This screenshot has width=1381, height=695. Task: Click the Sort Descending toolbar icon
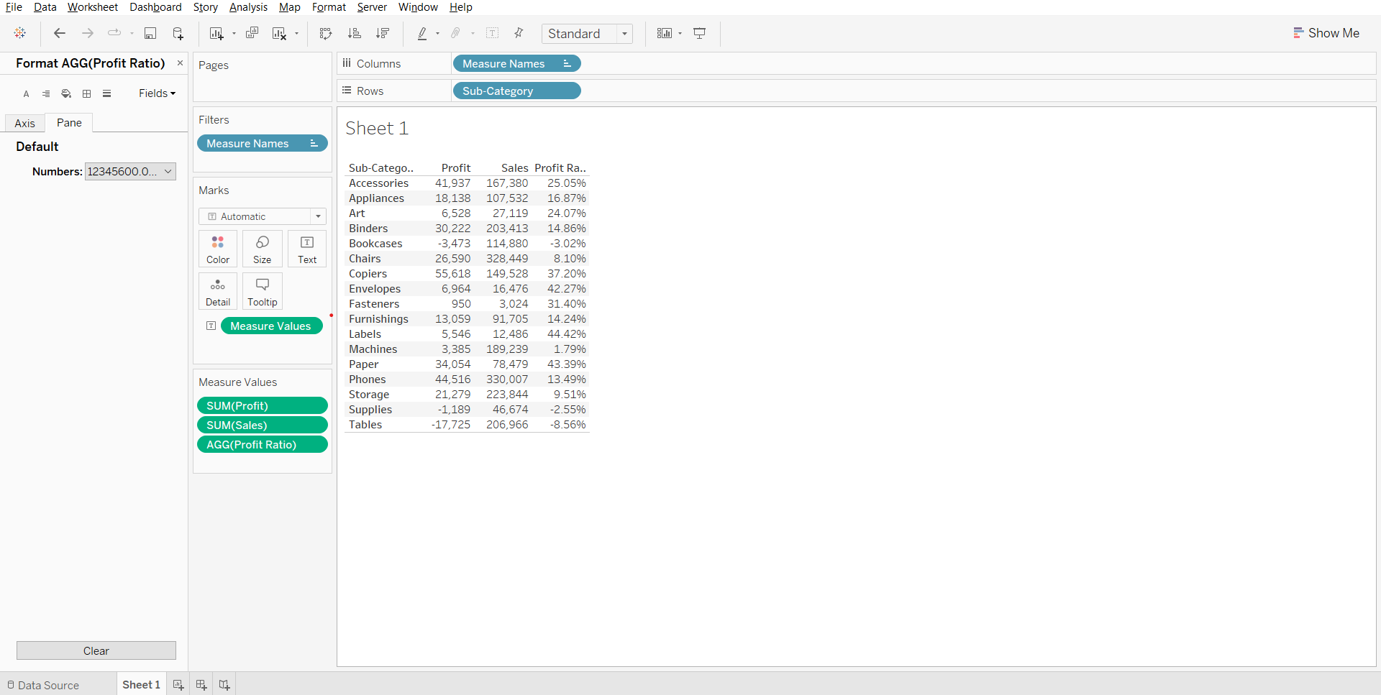(383, 34)
